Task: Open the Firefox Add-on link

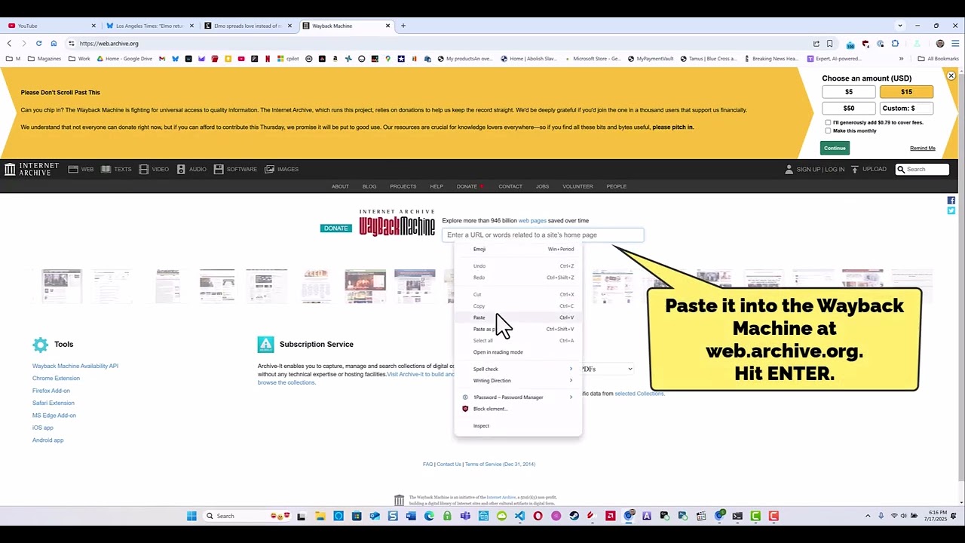Action: tap(51, 391)
